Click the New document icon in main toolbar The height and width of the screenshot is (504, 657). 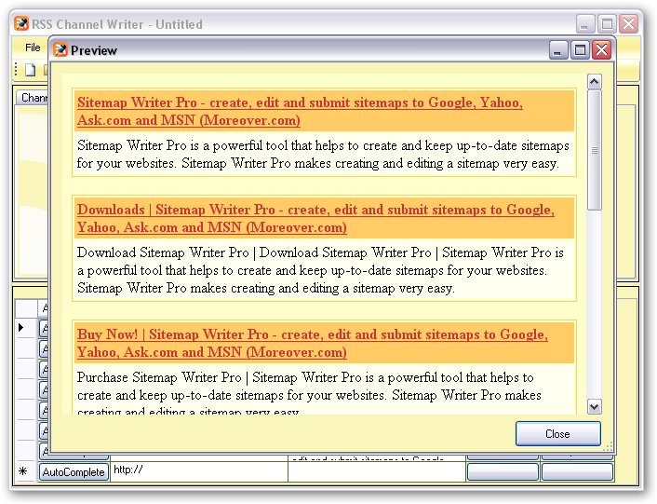pos(30,70)
